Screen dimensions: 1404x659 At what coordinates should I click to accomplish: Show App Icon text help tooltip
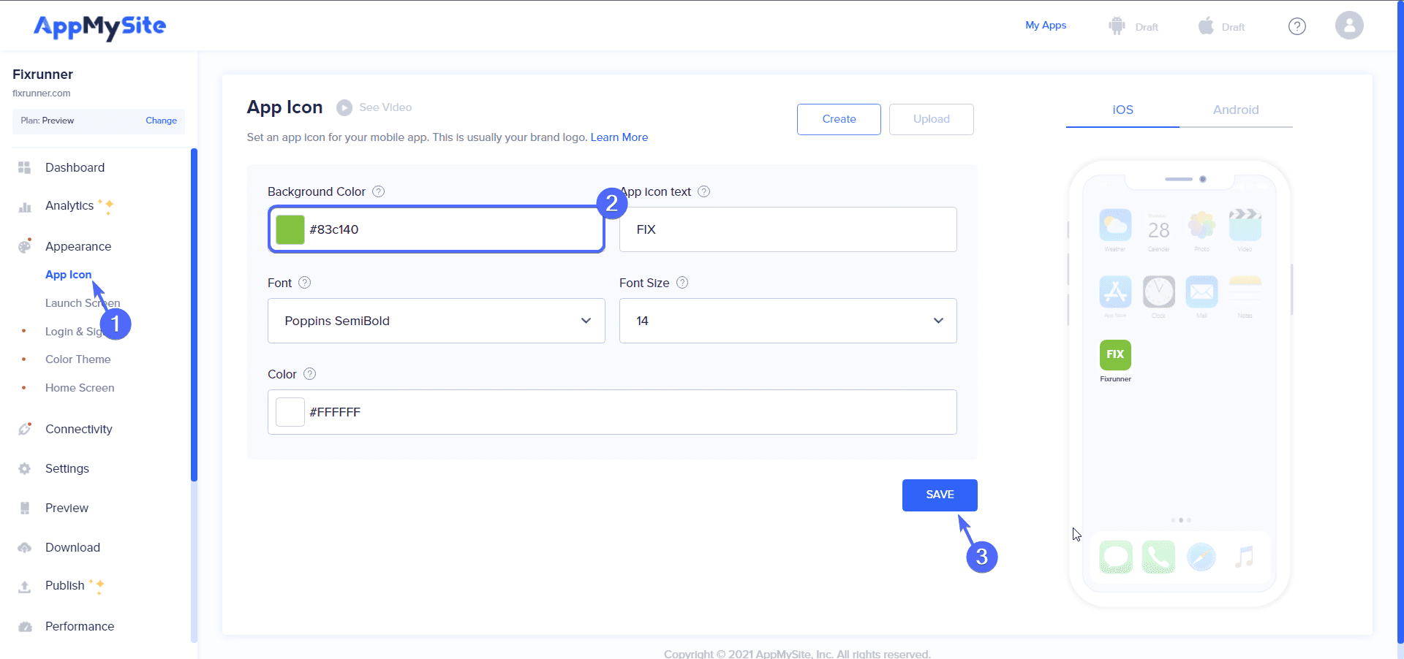tap(703, 191)
